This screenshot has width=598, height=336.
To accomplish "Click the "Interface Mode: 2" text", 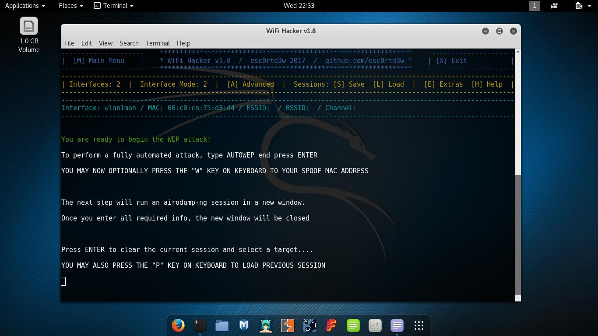I will tap(173, 84).
